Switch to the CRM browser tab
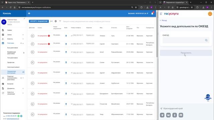The height and width of the screenshot is (120, 214). pyautogui.click(x=17, y=2)
